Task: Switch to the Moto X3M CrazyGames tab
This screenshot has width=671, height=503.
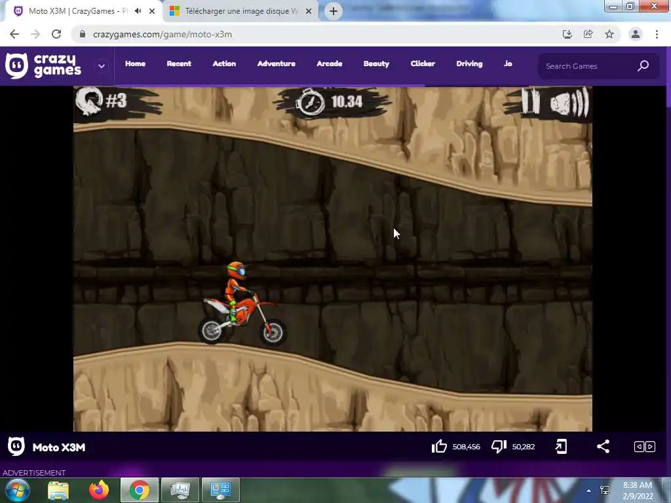Action: pyautogui.click(x=77, y=11)
